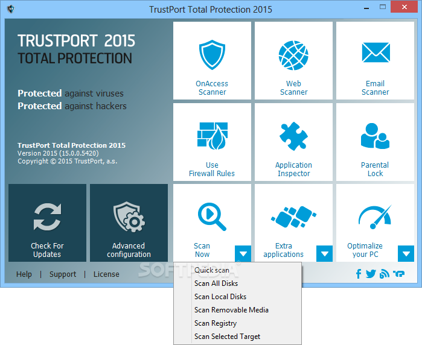The width and height of the screenshot is (422, 345).
Task: Click the Protected against viruses status text
Action: pos(71,93)
